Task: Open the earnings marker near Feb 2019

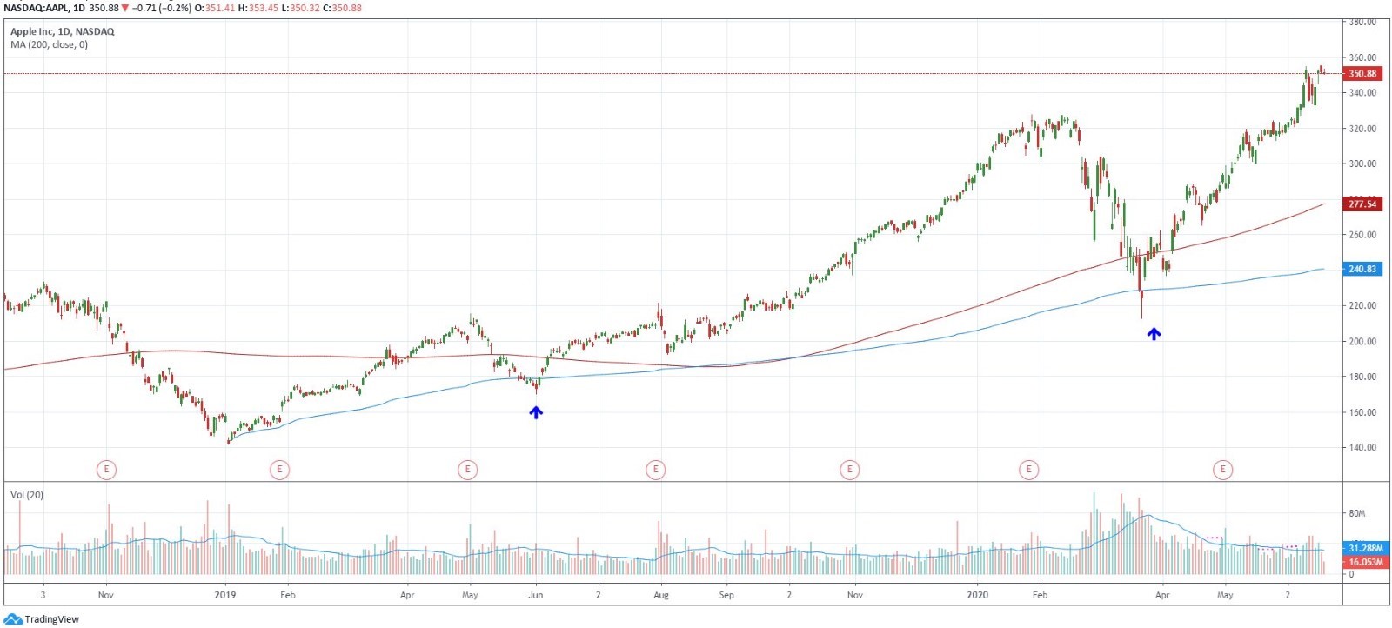Action: [x=279, y=470]
